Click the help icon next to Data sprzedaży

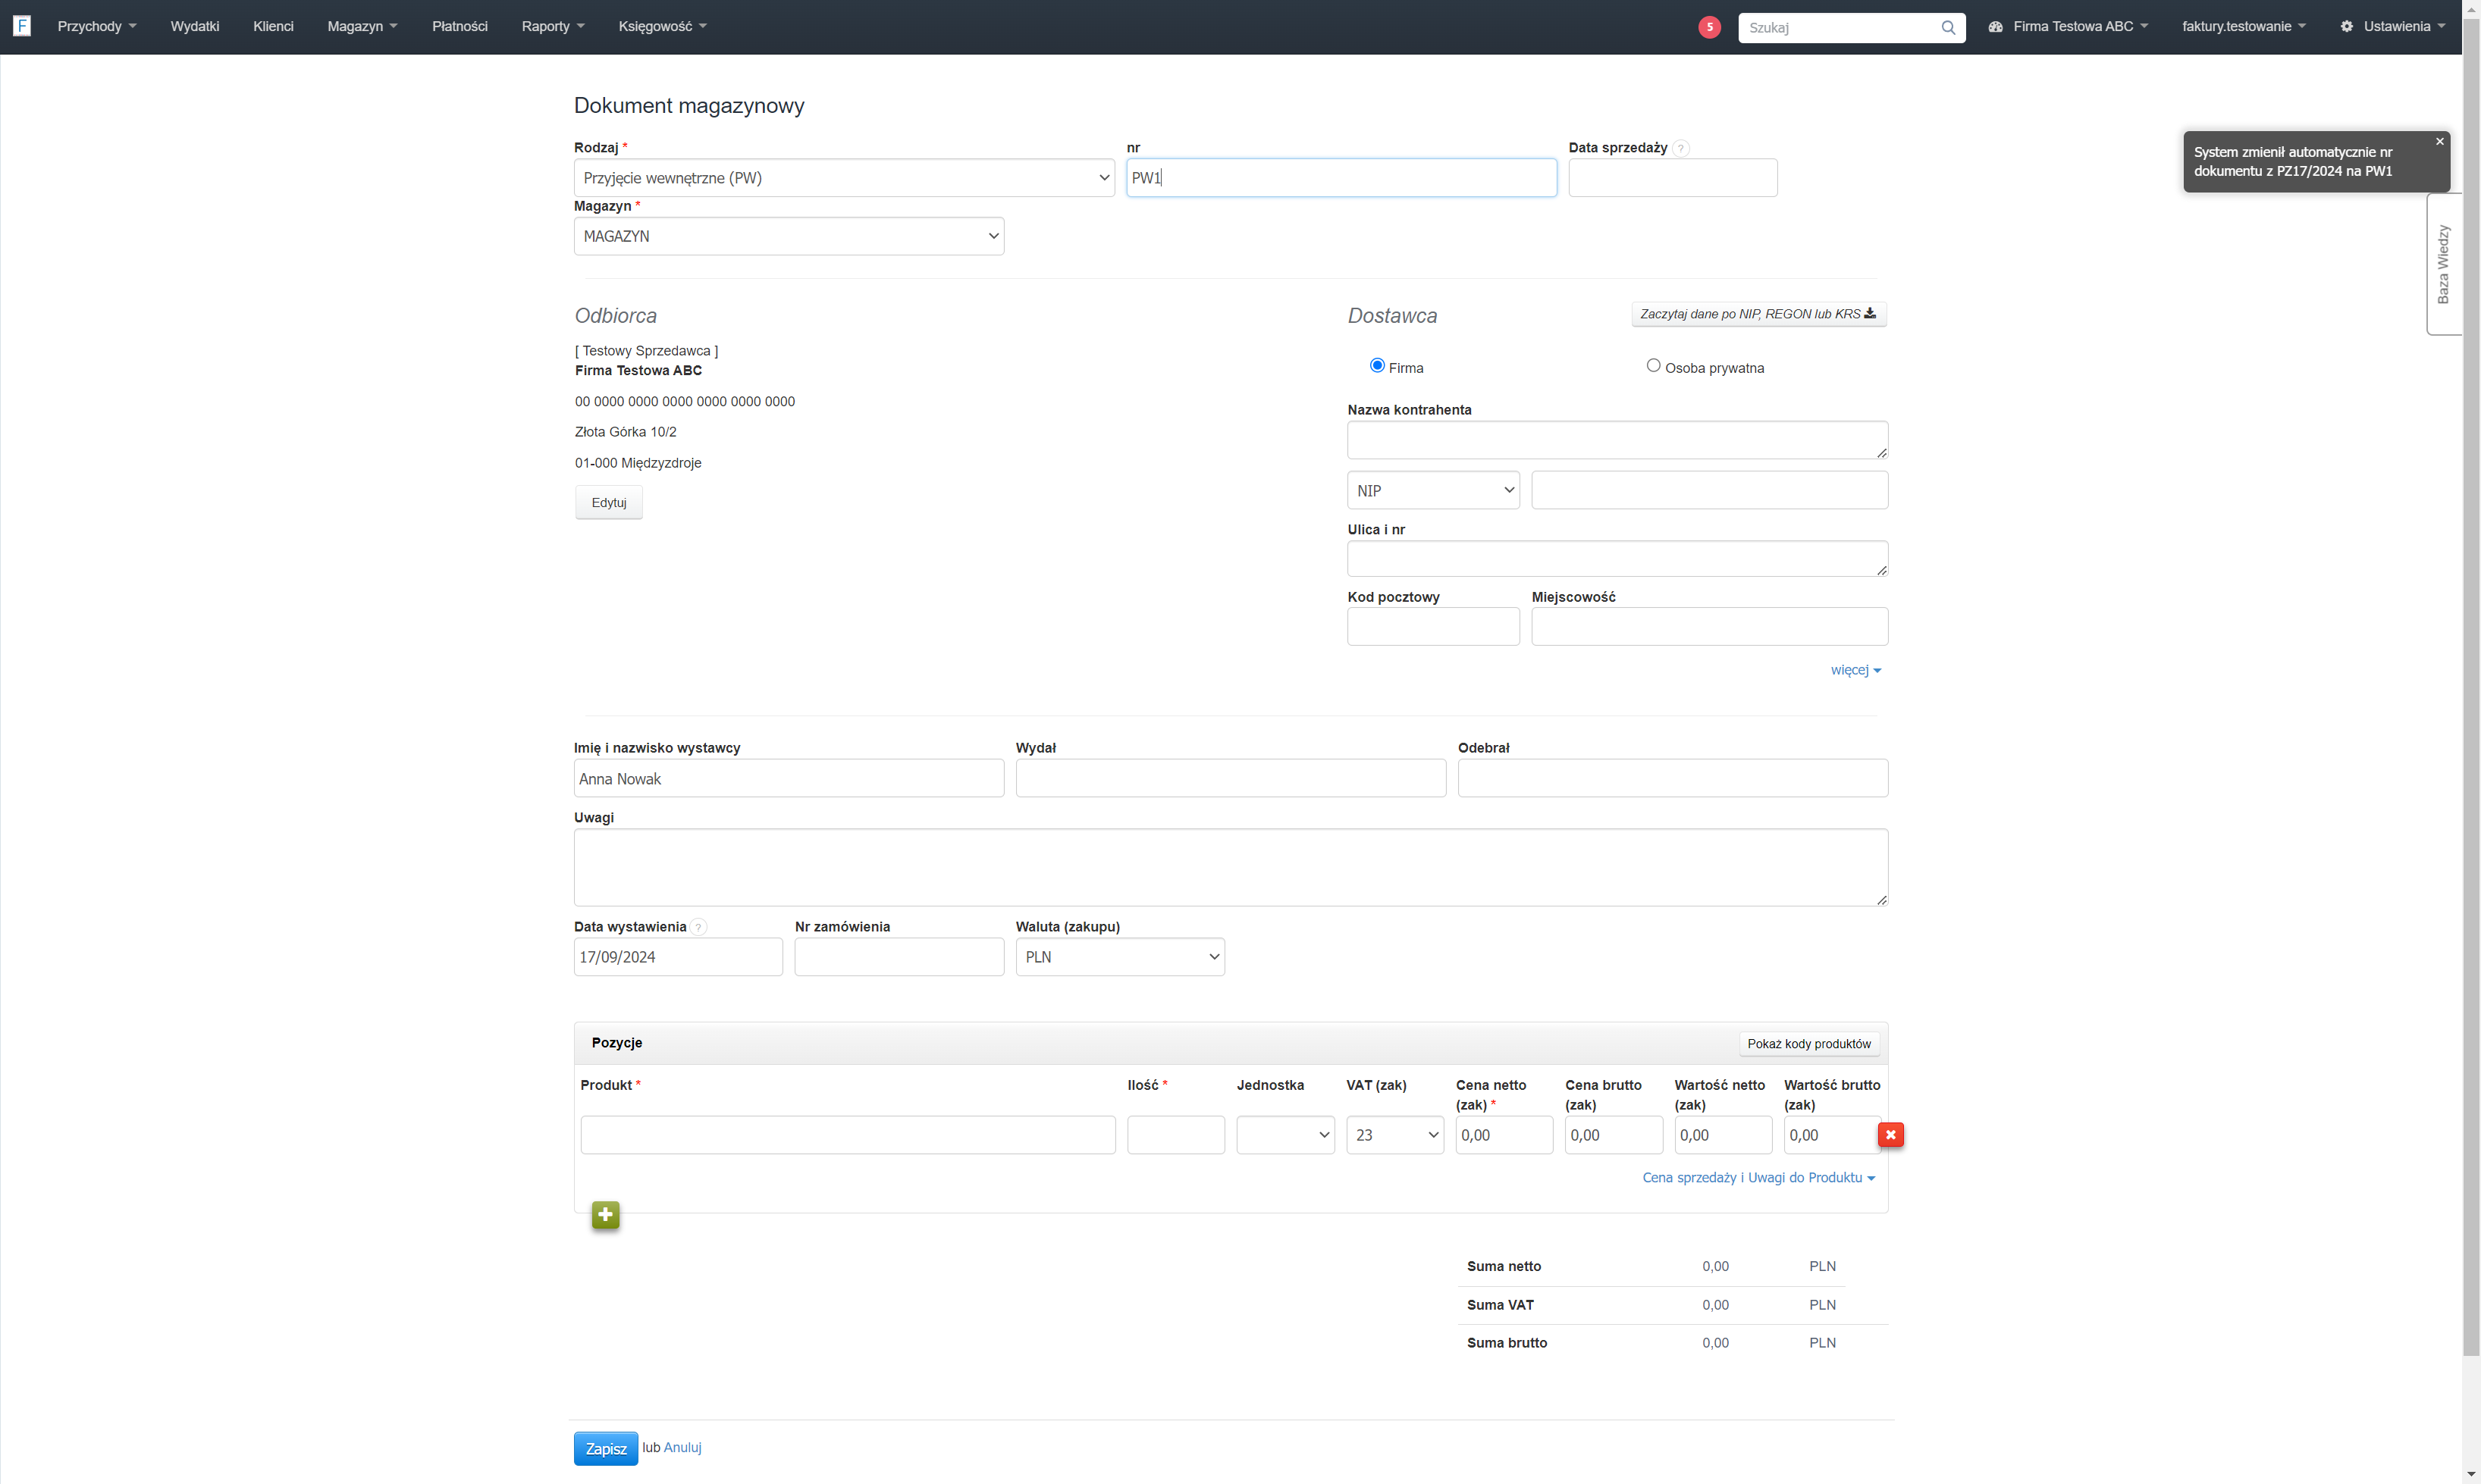click(x=1682, y=148)
